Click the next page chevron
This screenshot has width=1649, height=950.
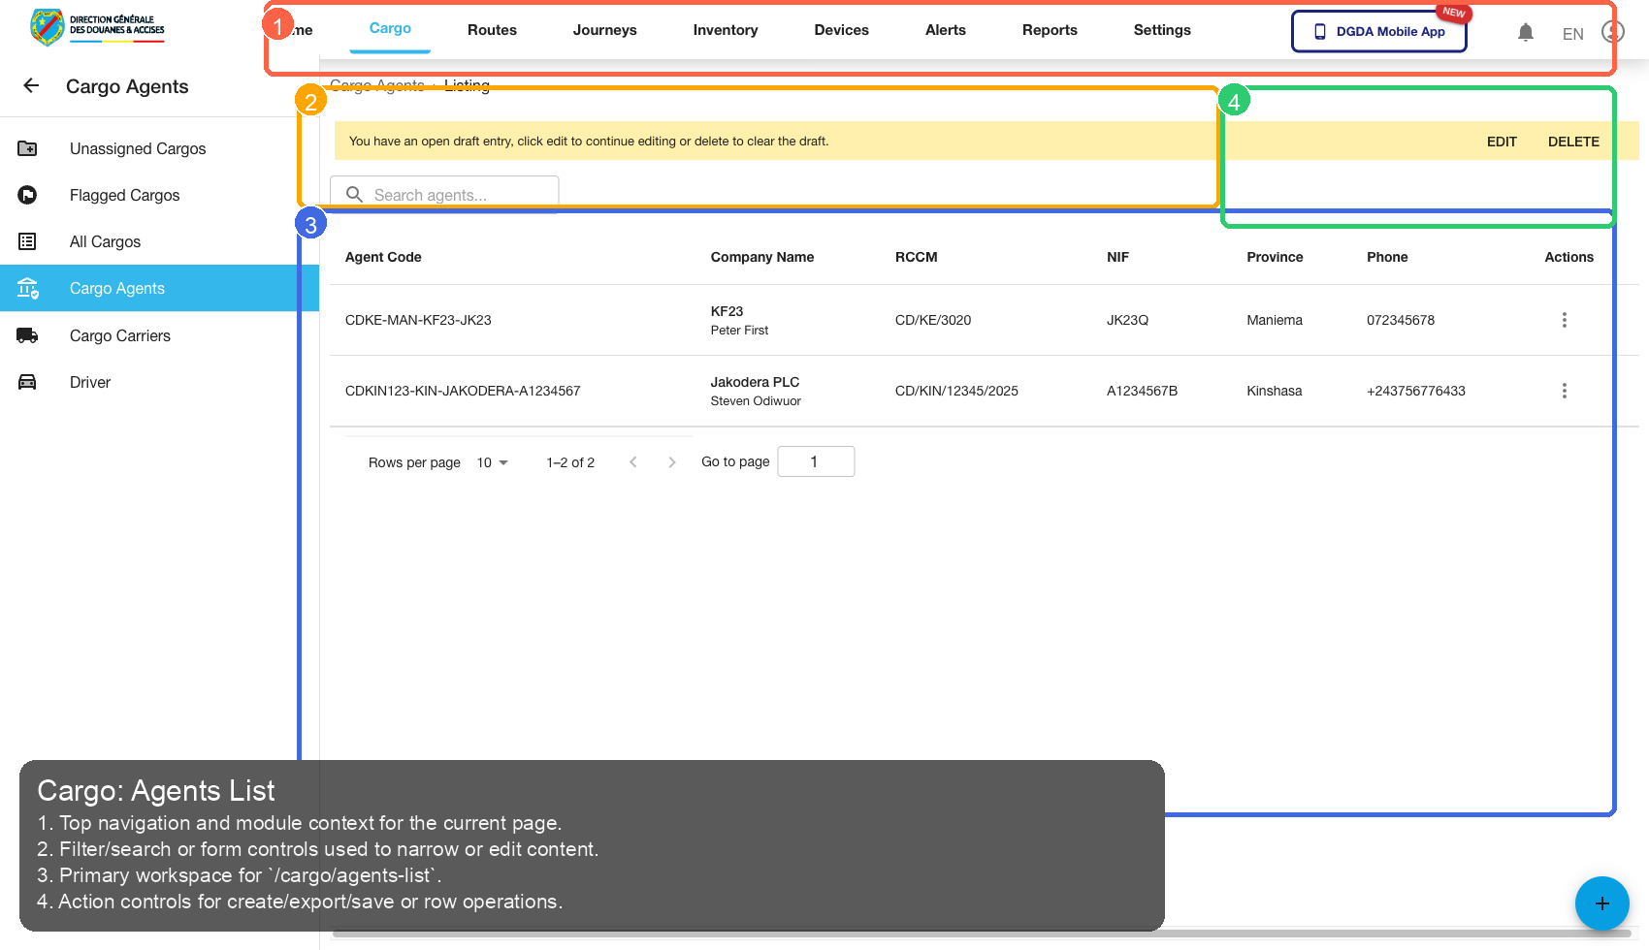tap(671, 462)
